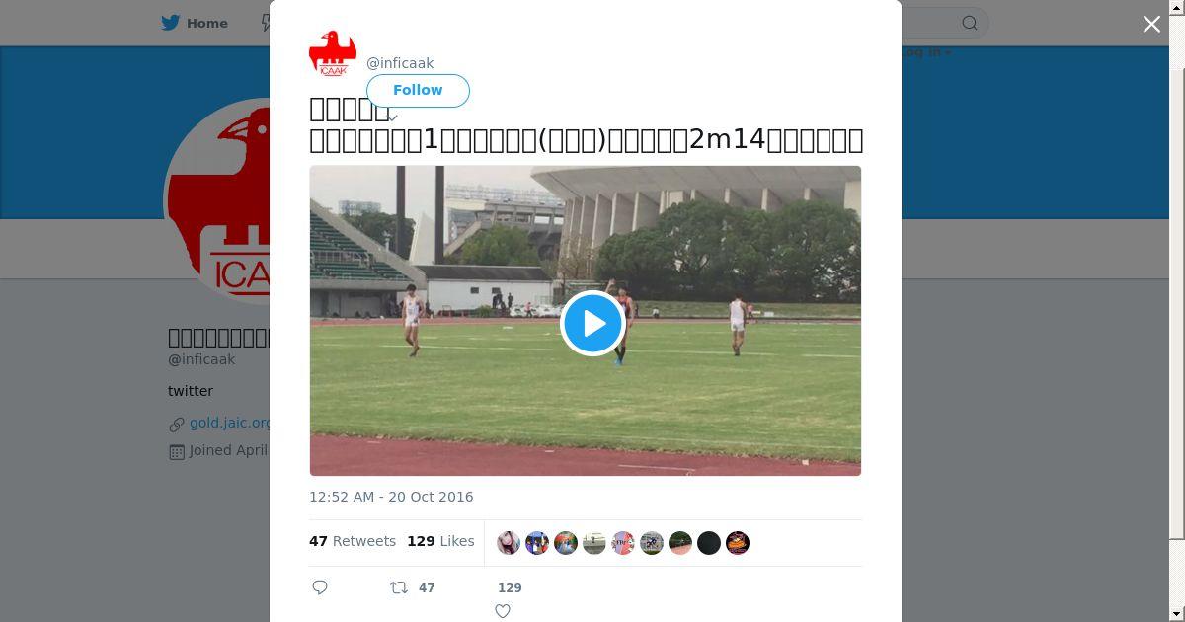Close the tweet overlay with X
Viewport: 1185px width, 622px height.
(x=1151, y=24)
